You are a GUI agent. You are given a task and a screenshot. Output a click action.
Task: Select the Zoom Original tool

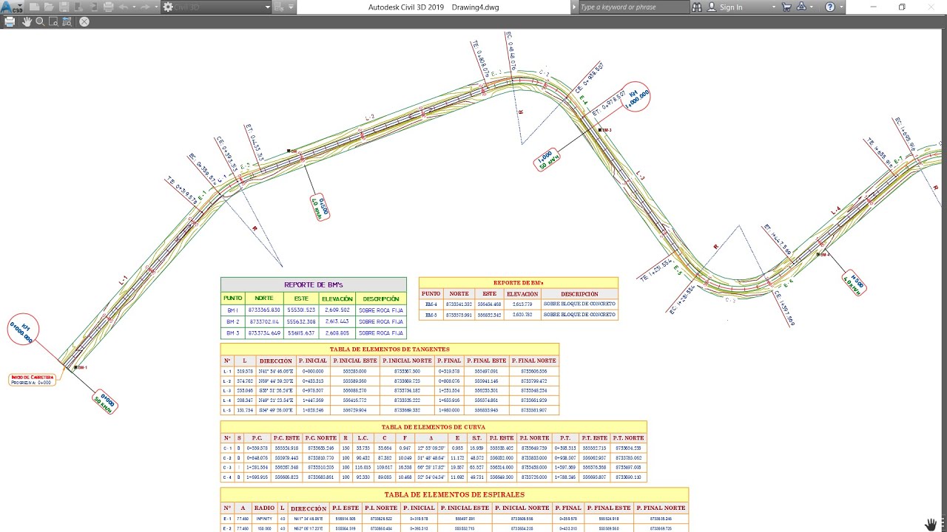(67, 21)
